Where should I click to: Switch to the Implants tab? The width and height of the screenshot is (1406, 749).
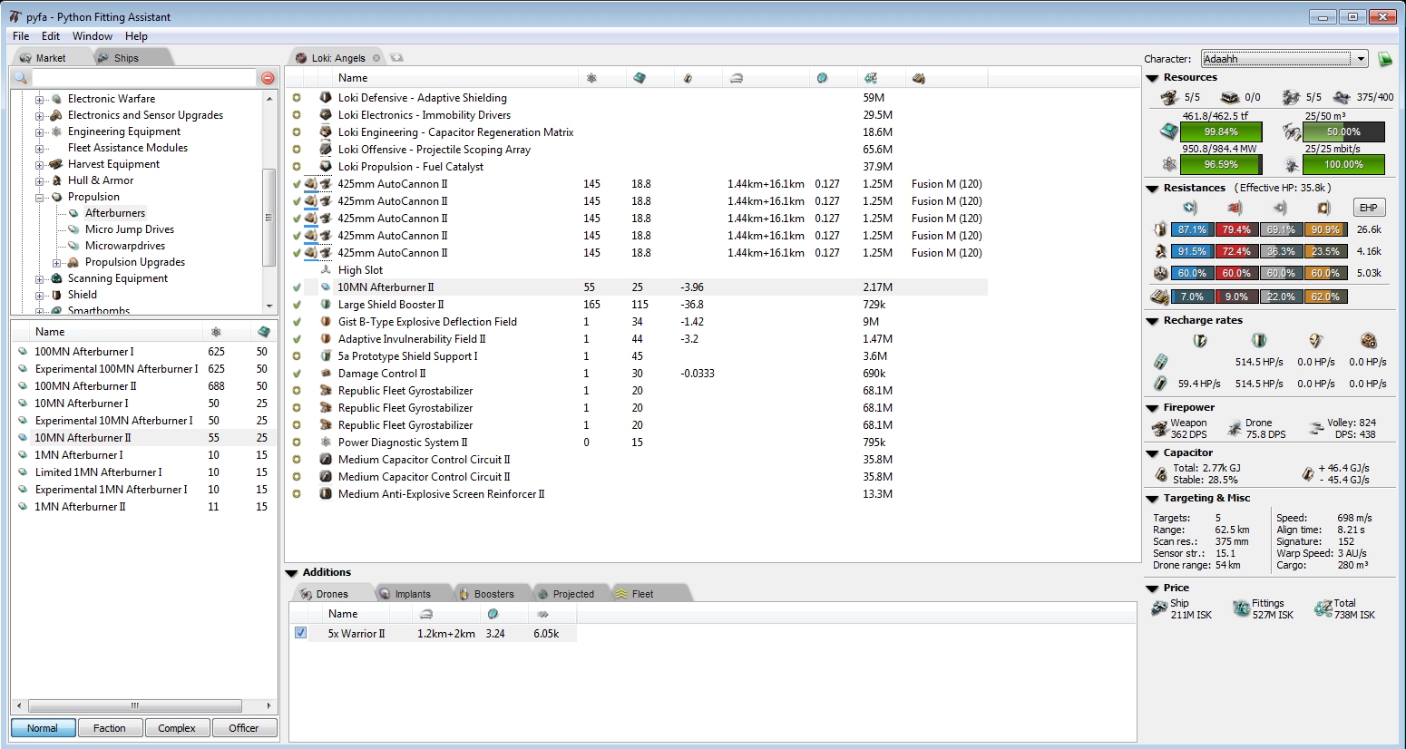413,594
